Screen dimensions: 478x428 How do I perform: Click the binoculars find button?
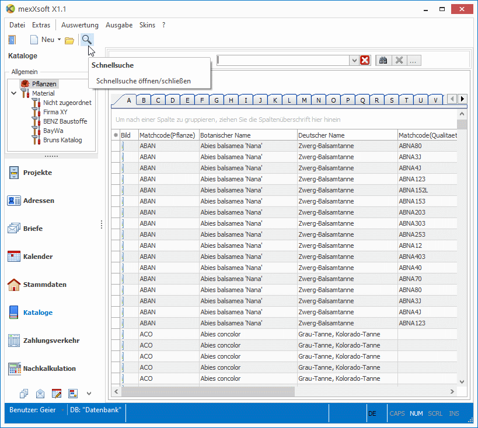(383, 60)
